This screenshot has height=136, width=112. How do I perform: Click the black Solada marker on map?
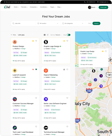pyautogui.click(x=94, y=71)
